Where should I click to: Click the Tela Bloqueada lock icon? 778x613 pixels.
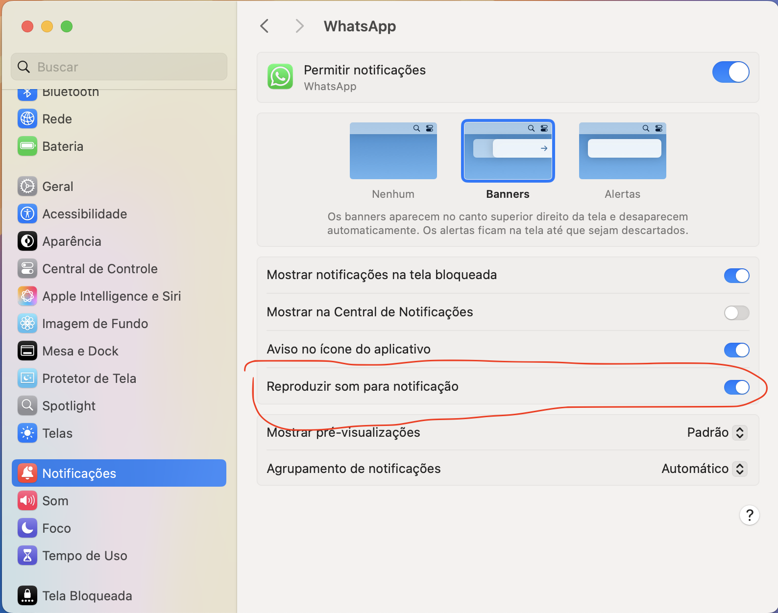tap(27, 595)
